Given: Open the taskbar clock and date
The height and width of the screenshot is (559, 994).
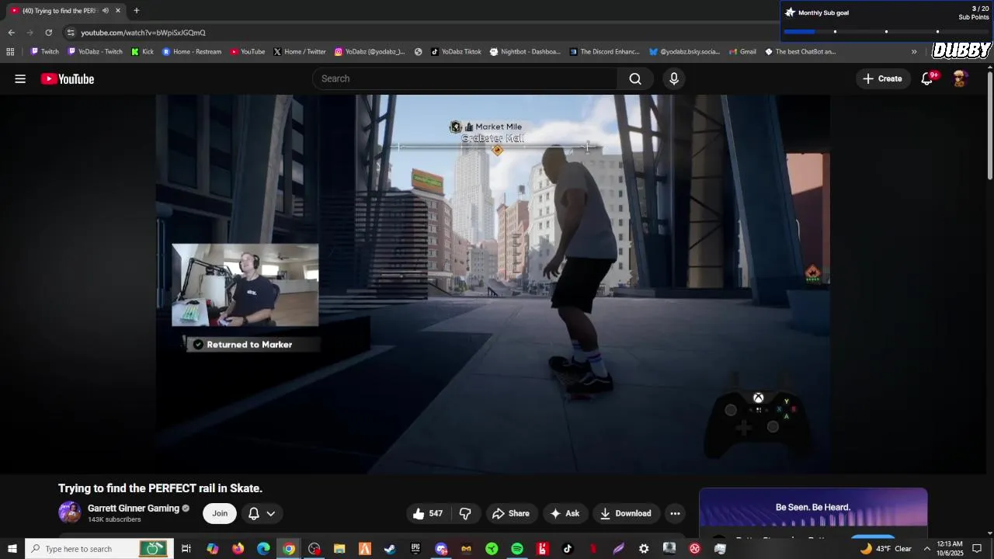Looking at the screenshot, I should 950,549.
